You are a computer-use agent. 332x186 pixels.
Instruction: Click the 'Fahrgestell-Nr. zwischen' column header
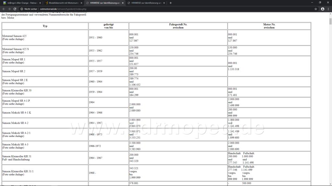178,26
